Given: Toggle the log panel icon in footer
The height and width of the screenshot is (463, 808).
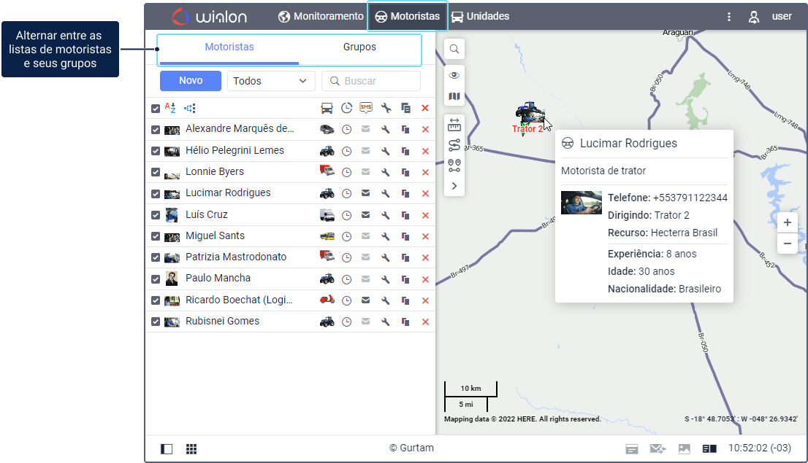Looking at the screenshot, I should point(709,449).
